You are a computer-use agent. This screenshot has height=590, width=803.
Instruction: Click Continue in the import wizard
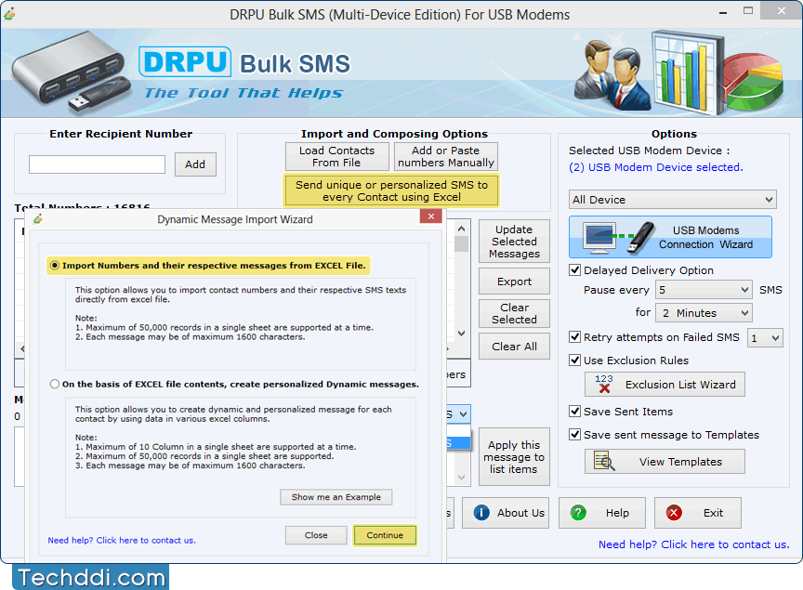[x=385, y=535]
